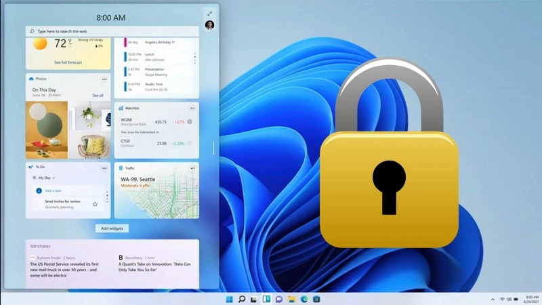Click the Bloomberg B logo
542x305 pixels.
(121, 258)
